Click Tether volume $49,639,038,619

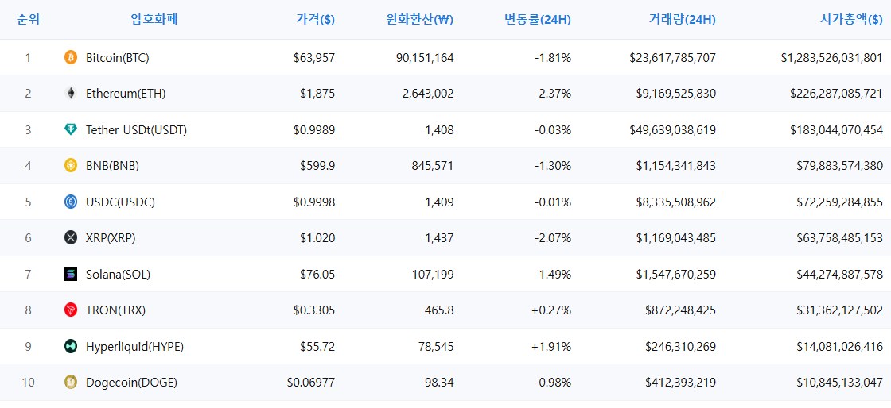(673, 129)
